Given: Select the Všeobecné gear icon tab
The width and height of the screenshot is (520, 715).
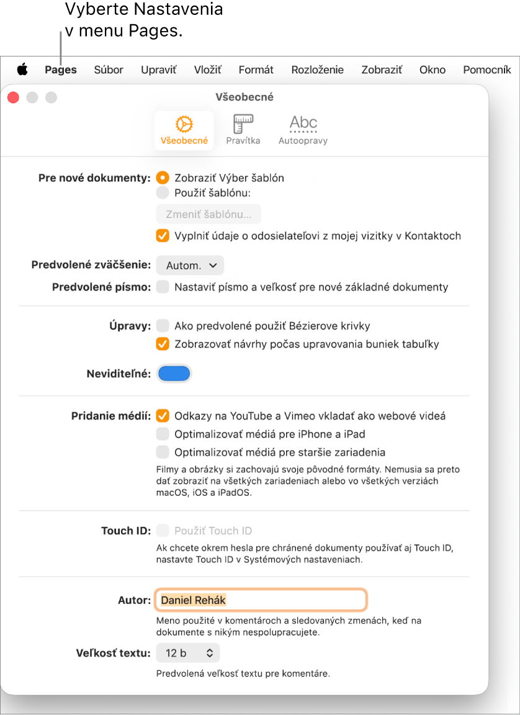Looking at the screenshot, I should [184, 130].
